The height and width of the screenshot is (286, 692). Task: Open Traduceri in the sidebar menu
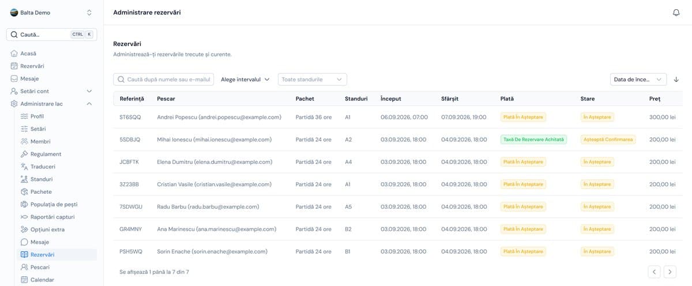[57, 167]
